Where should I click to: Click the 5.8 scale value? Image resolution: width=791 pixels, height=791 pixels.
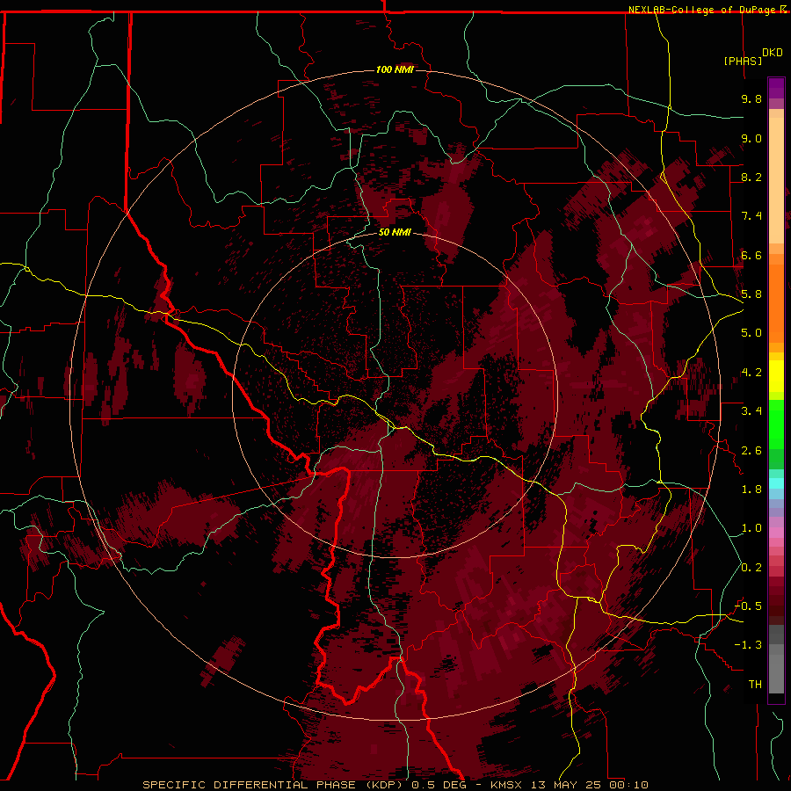[751, 294]
